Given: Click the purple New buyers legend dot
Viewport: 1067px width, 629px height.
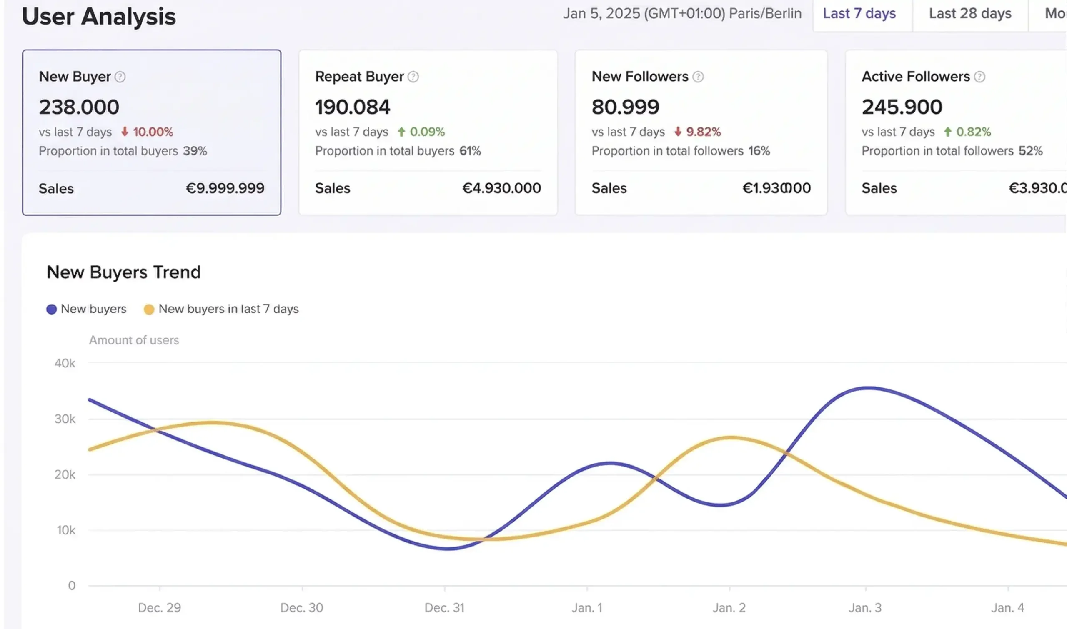Looking at the screenshot, I should (51, 309).
